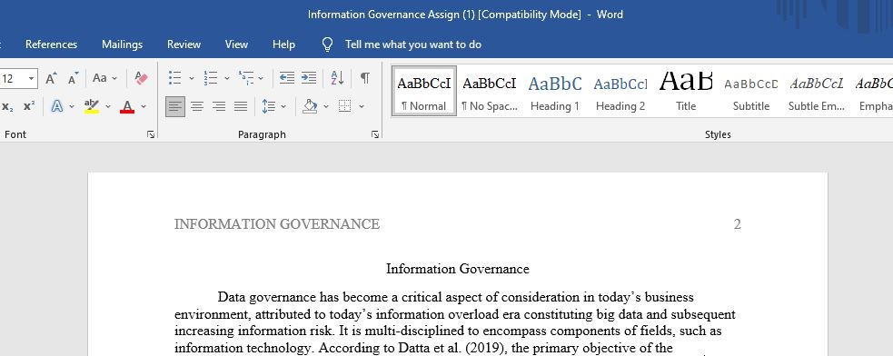
Task: Click page number 2 in header
Action: pos(737,224)
